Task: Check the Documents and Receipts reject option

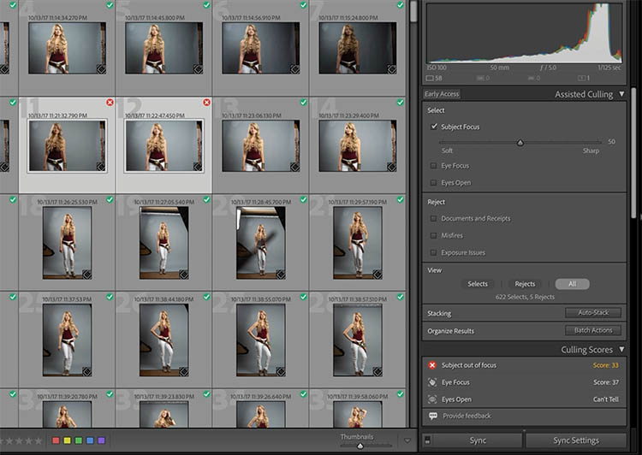Action: [434, 219]
